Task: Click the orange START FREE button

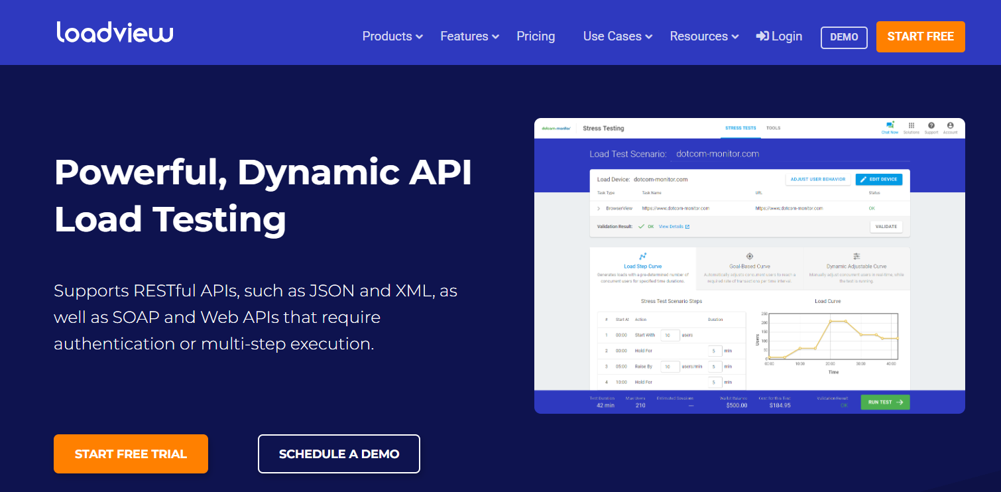Action: tap(920, 36)
